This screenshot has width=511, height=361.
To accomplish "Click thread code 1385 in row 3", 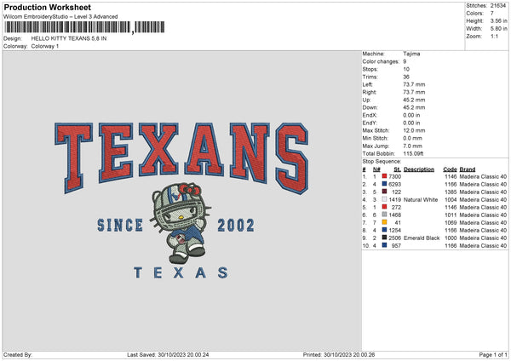I will (x=451, y=192).
